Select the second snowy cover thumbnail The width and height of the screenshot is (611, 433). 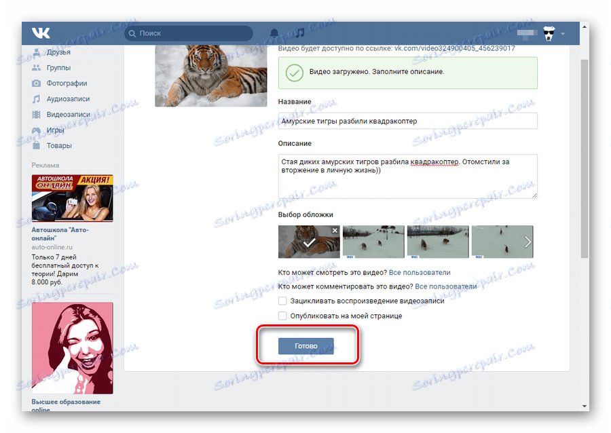tap(373, 242)
